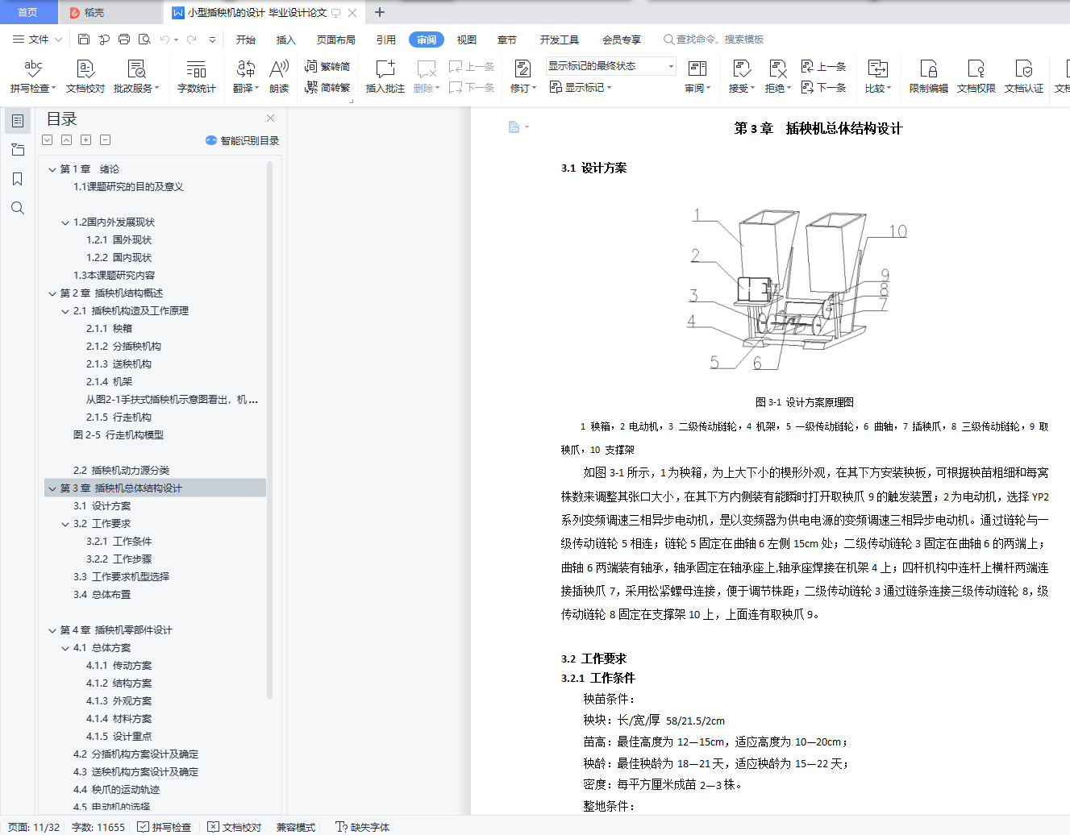
Task: Open the 拼写检查 spell check tool
Action: (x=32, y=76)
